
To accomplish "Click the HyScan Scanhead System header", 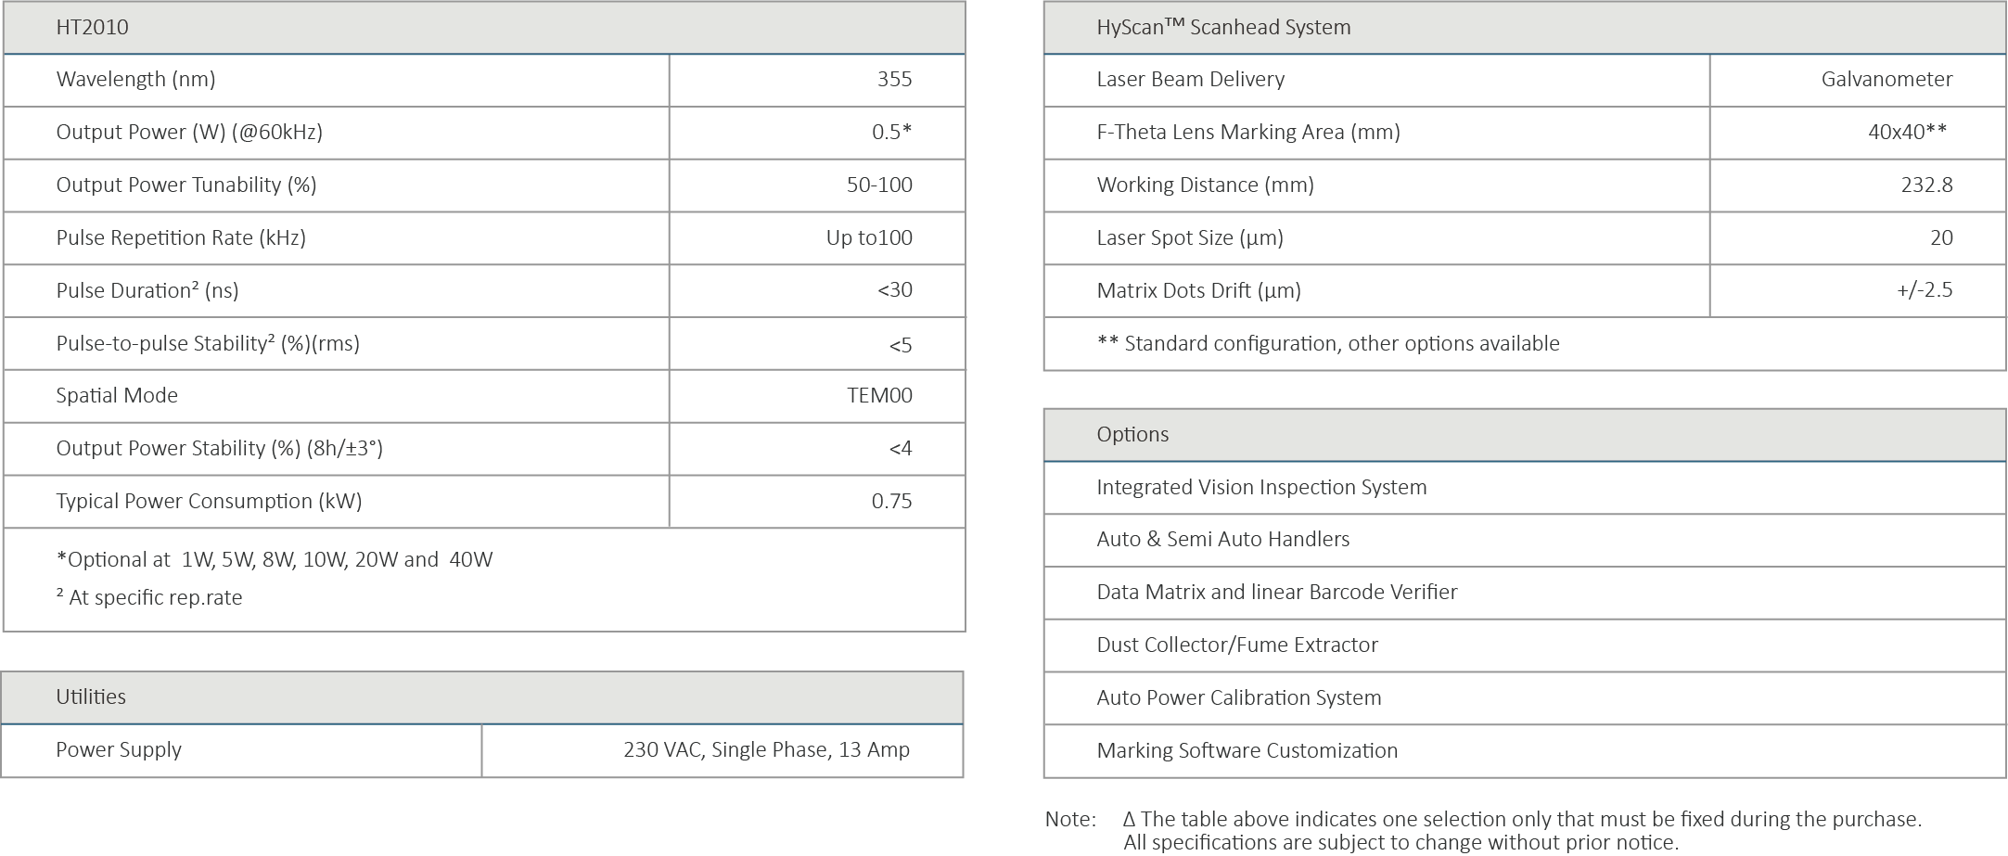I will point(1223,28).
